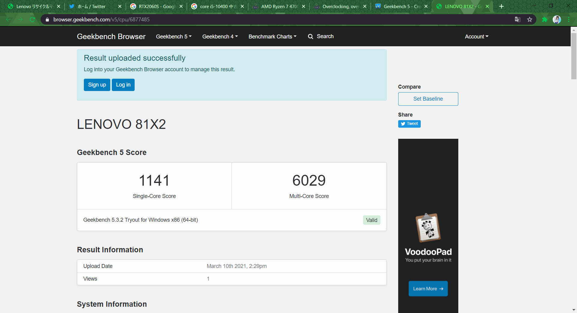Click the Geekbench Browser logo link

[111, 36]
